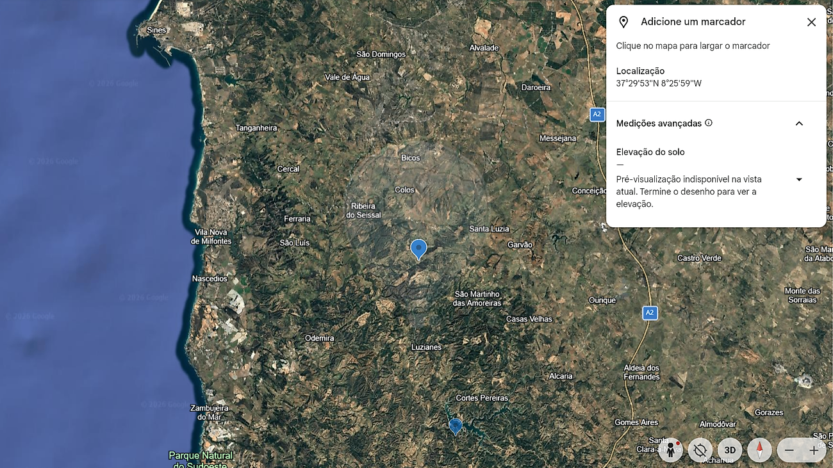
Task: Click the Aldeia dos Fernandes label
Action: (x=641, y=373)
